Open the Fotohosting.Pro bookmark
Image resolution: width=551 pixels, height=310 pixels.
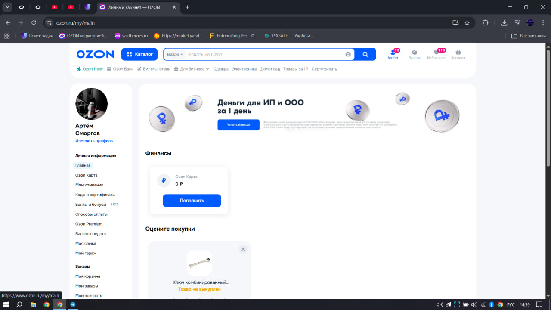pyautogui.click(x=233, y=36)
